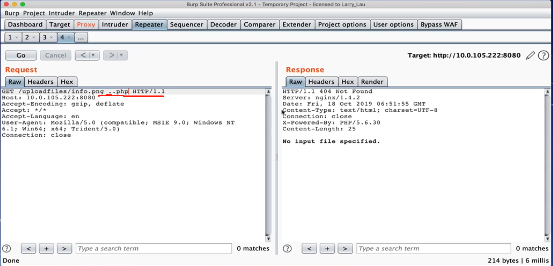Click response scrollbar up arrow
553x266 pixels.
tap(547, 92)
